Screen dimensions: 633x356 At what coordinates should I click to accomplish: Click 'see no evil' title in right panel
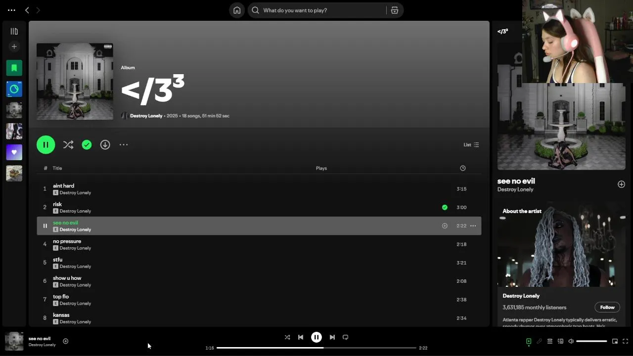coord(516,181)
